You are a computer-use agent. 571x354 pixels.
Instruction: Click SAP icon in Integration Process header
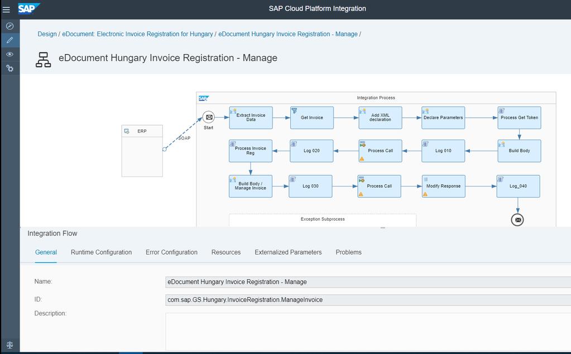(x=204, y=98)
